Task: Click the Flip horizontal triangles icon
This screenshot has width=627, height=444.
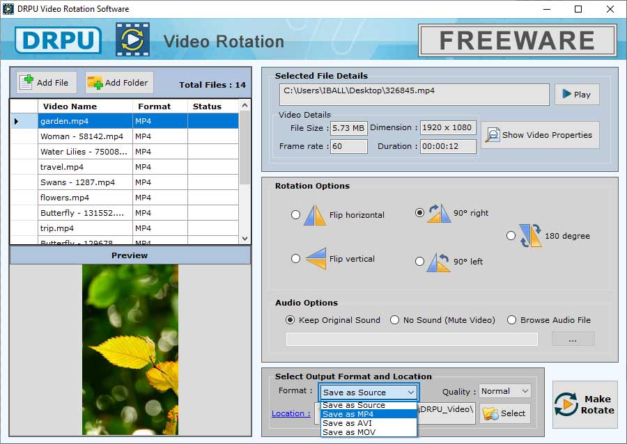Action: tap(315, 215)
